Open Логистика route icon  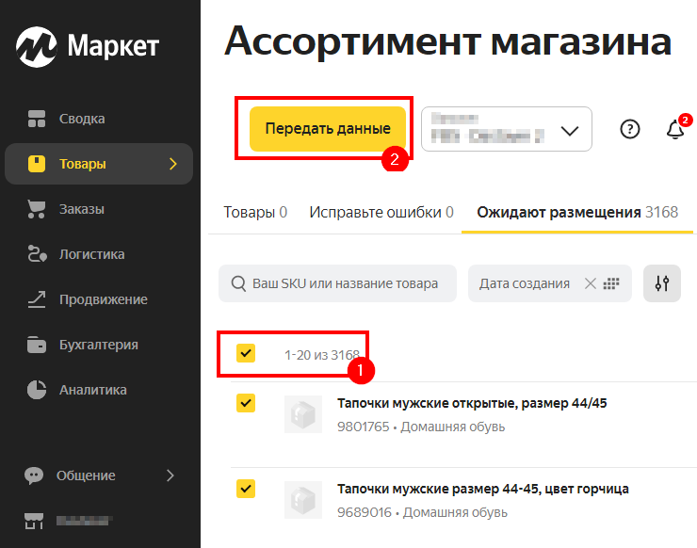click(x=37, y=254)
